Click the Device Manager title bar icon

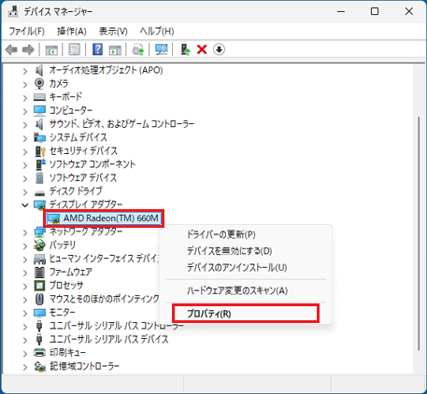point(13,11)
